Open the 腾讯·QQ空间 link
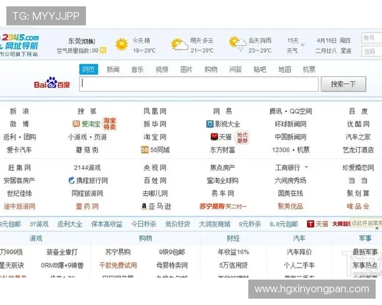Viewport: 382px width, 305px height. click(290, 111)
